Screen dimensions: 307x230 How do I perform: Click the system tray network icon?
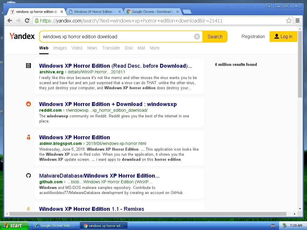coord(285,226)
